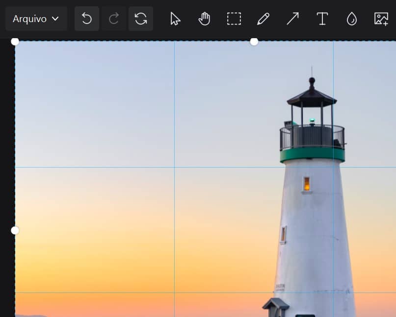Click the small side window on the lighthouse tower

[x=284, y=234]
